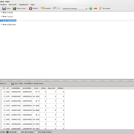Sort by the score column header

coord(36,88)
